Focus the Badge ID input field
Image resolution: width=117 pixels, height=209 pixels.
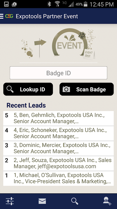coord(58,73)
